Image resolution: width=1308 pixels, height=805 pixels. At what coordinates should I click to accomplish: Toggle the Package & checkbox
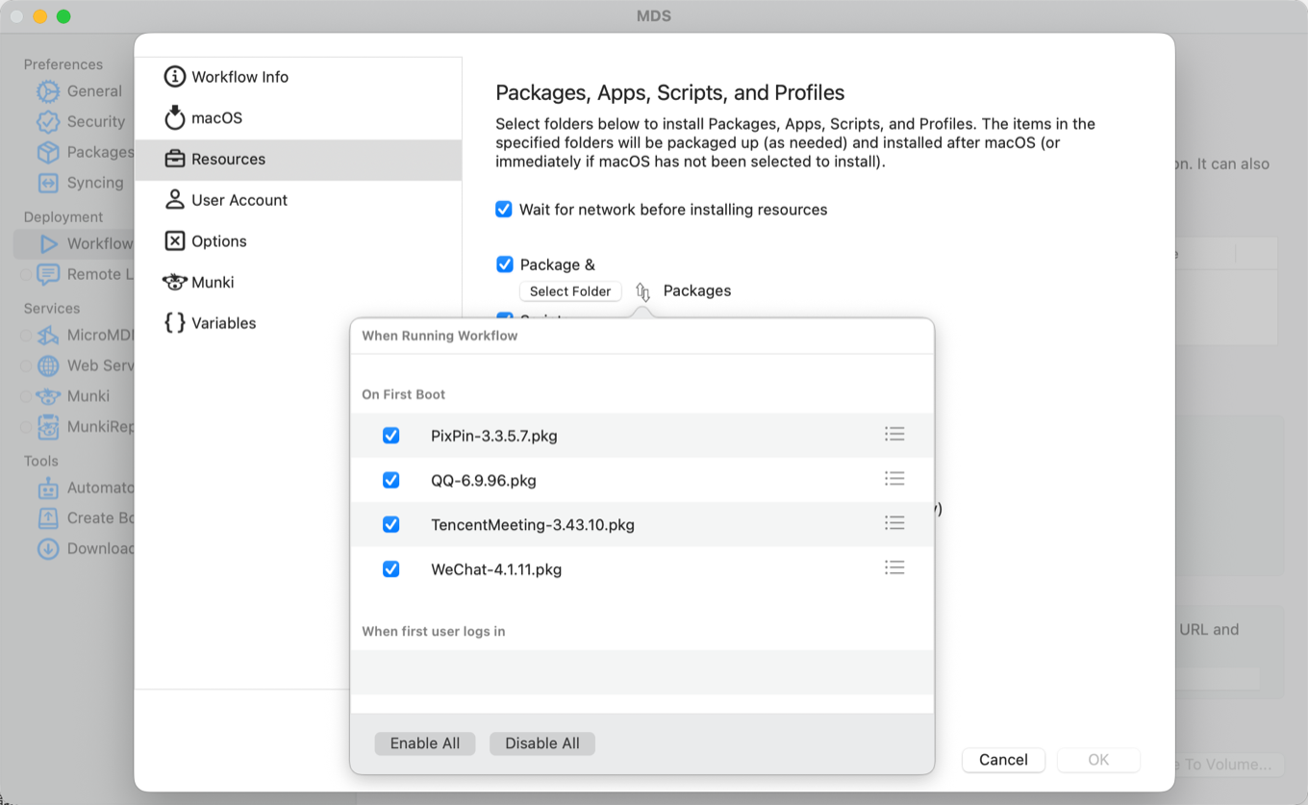tap(504, 264)
